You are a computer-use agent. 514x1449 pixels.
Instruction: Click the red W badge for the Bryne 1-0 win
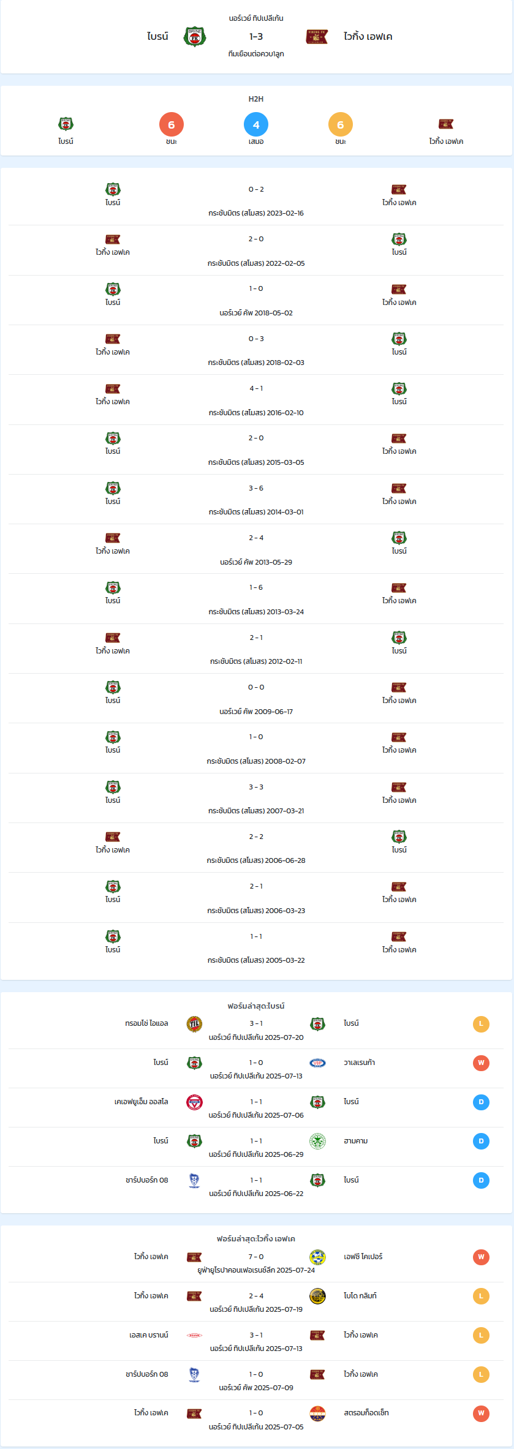coord(481,1063)
